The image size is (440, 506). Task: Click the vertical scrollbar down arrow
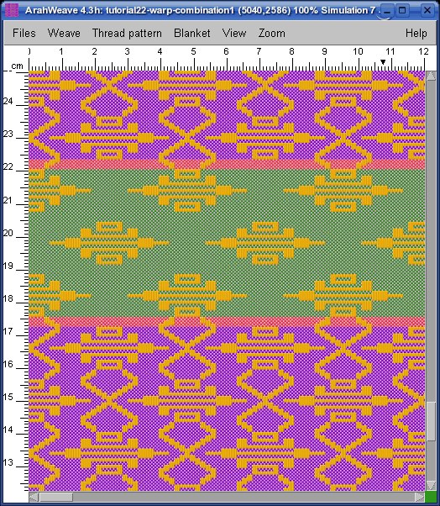(x=431, y=485)
